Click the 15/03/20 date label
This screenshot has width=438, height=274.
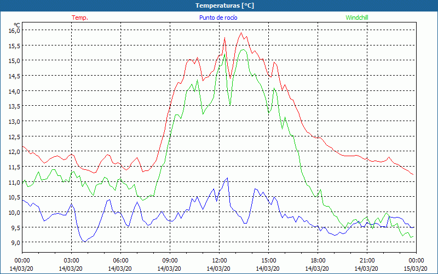[x=416, y=269]
